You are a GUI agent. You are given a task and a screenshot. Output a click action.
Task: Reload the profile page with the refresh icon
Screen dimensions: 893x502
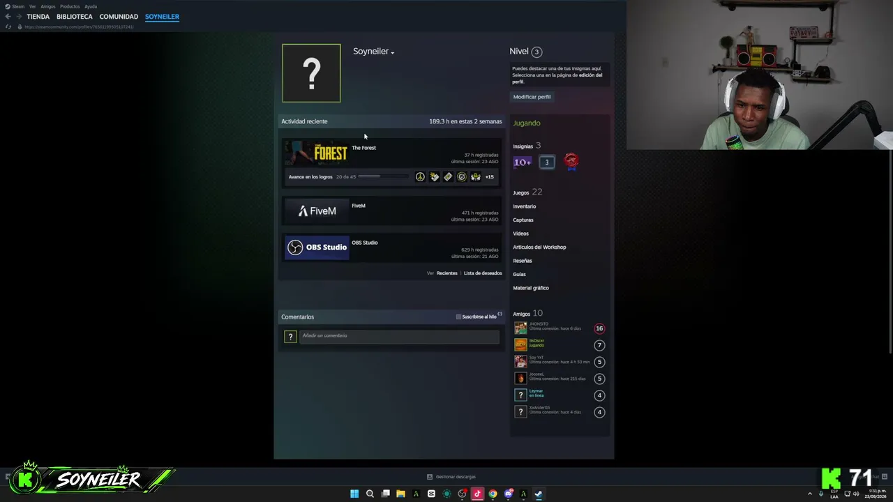[x=8, y=26]
